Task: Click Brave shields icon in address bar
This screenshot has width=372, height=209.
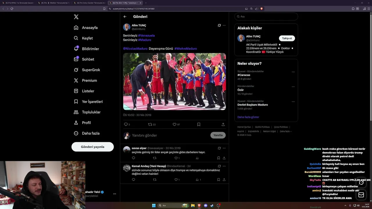Action: 262,9
